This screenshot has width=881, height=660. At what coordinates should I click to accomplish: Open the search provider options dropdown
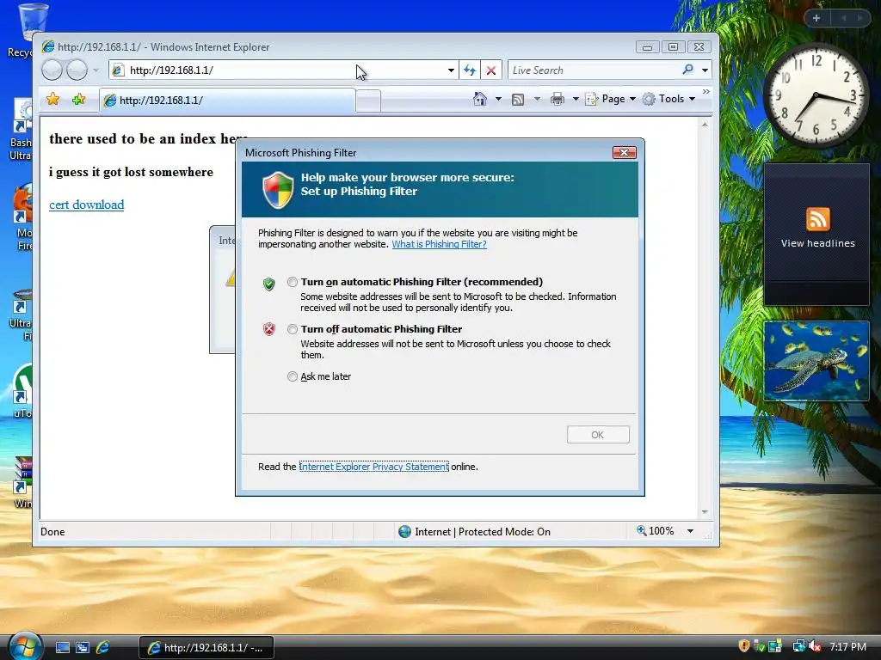pyautogui.click(x=705, y=70)
